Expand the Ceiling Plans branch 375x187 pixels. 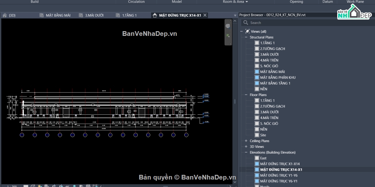tap(246, 141)
